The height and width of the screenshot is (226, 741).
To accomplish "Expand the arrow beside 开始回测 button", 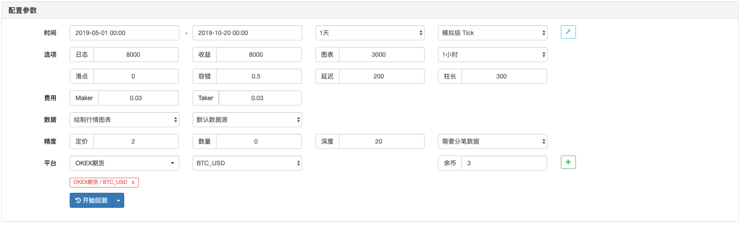I will click(118, 200).
